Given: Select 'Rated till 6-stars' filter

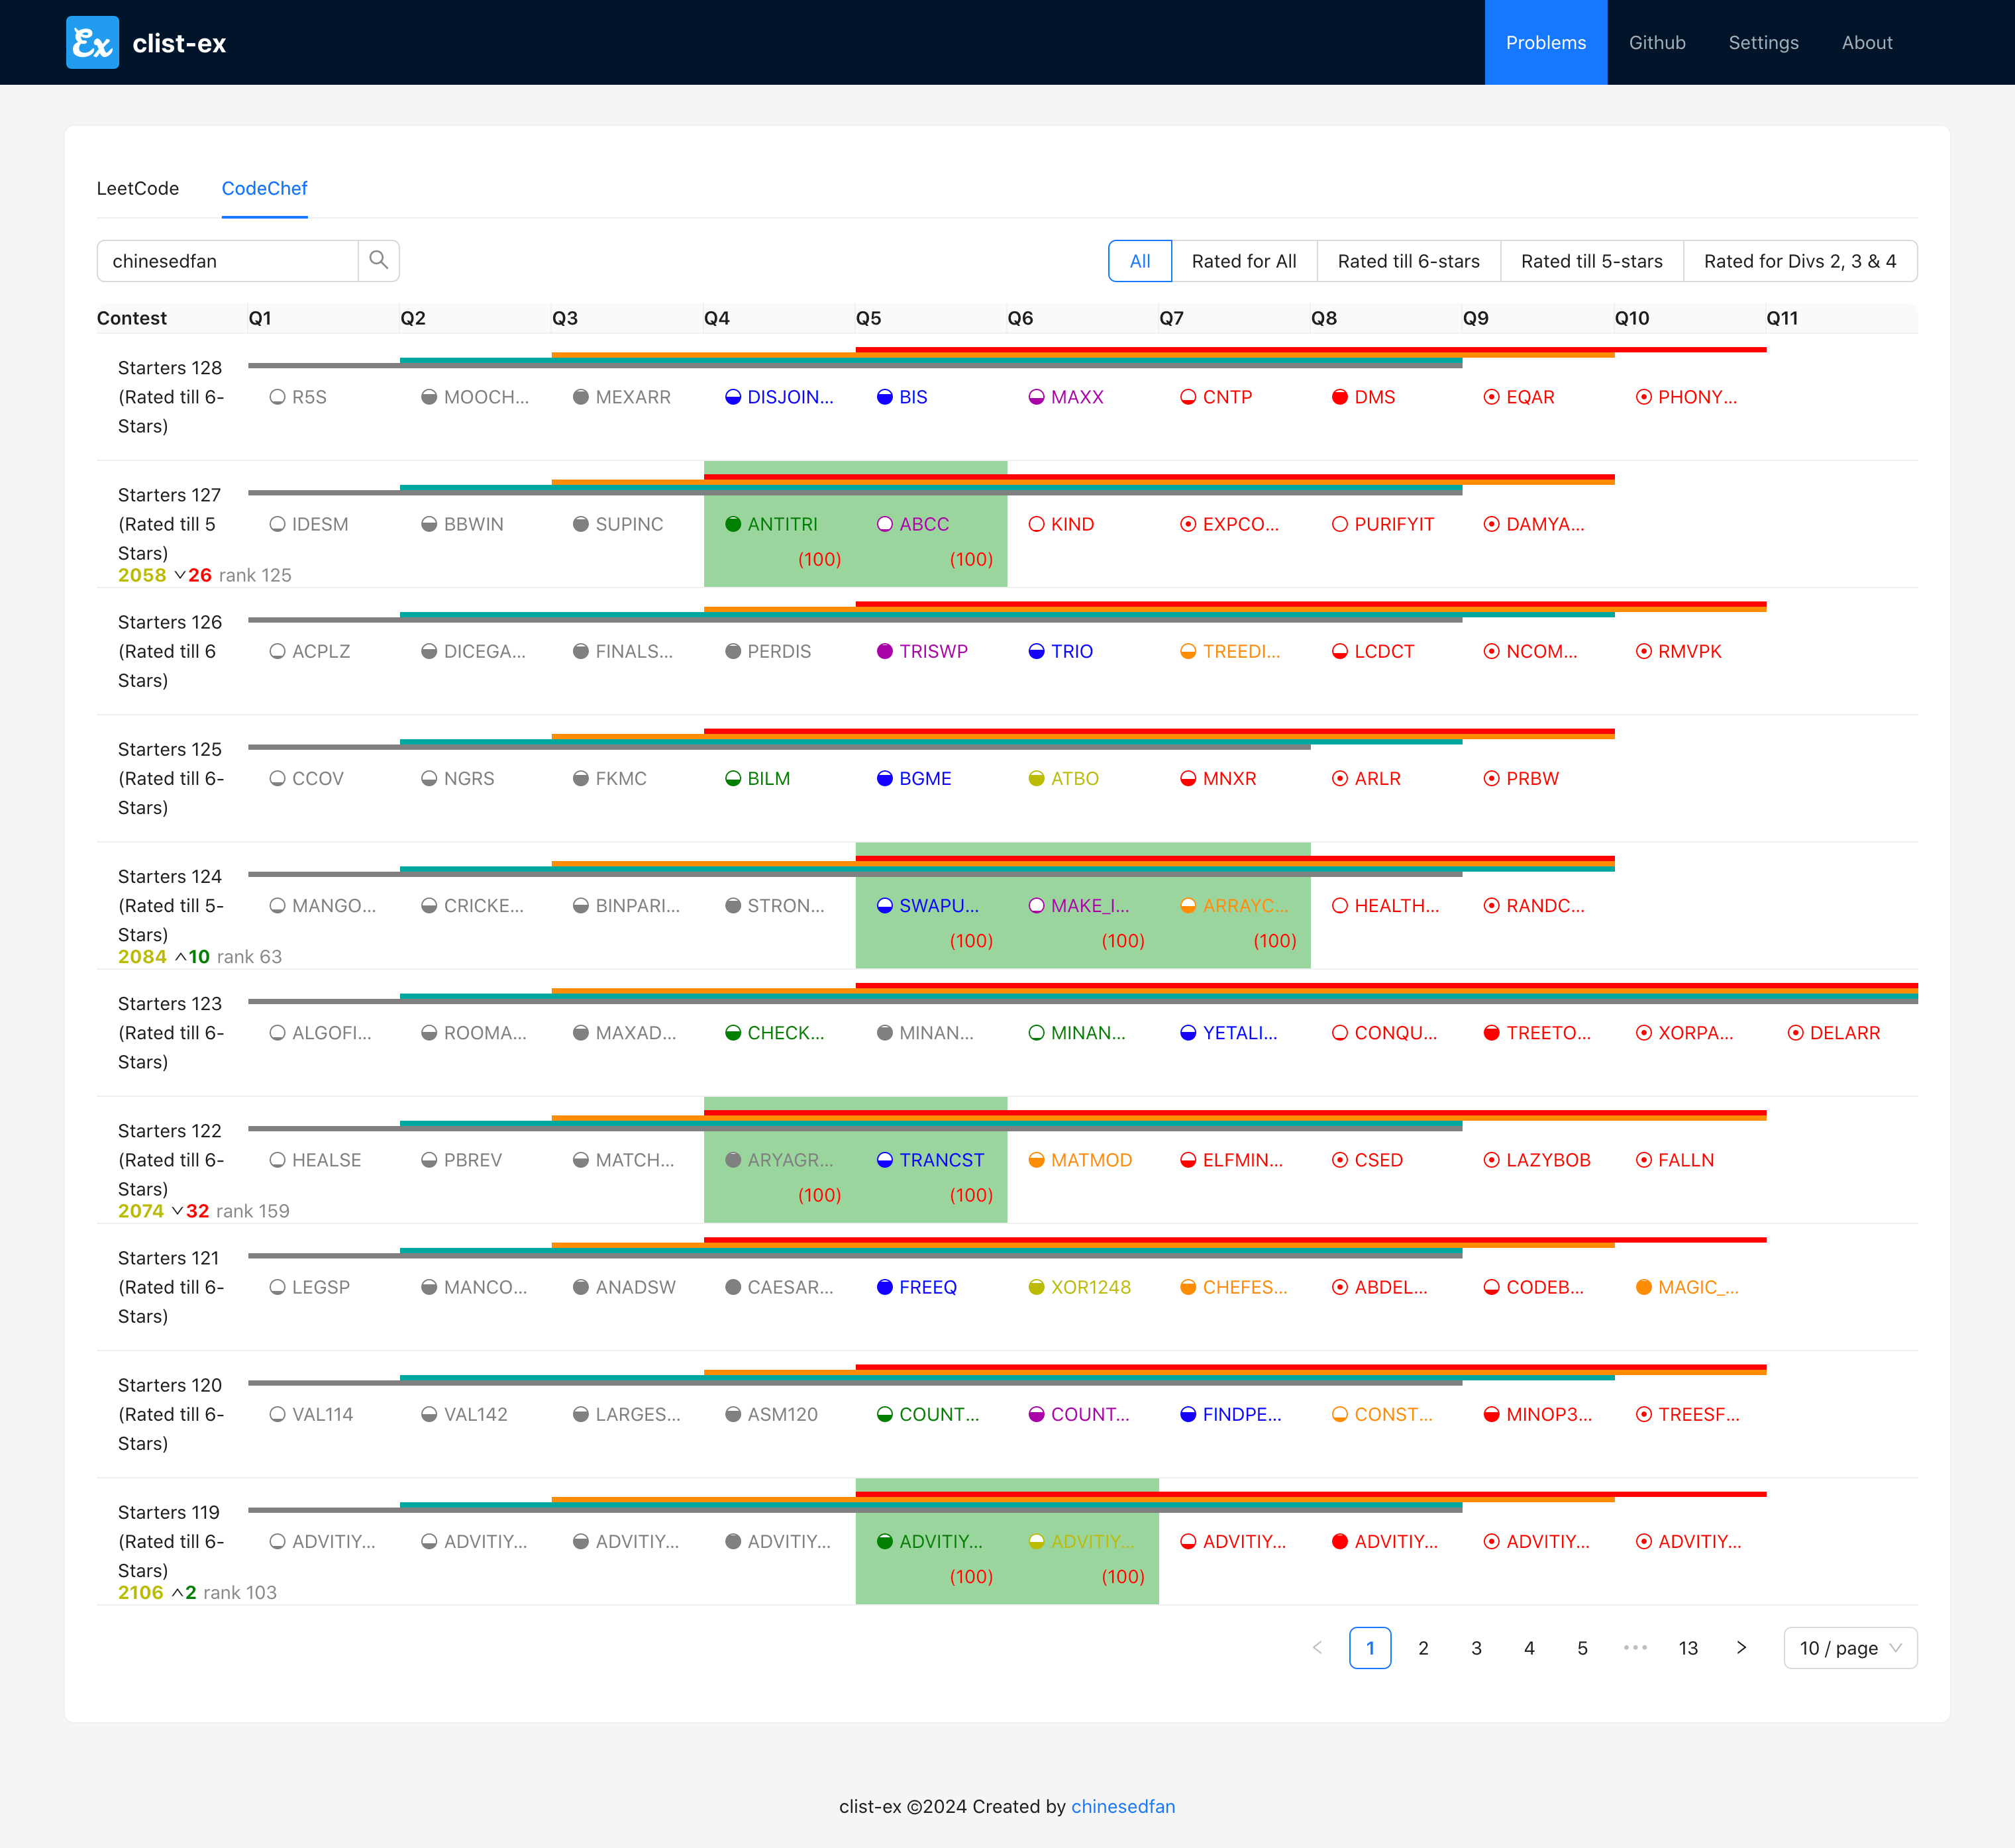Looking at the screenshot, I should (1408, 261).
